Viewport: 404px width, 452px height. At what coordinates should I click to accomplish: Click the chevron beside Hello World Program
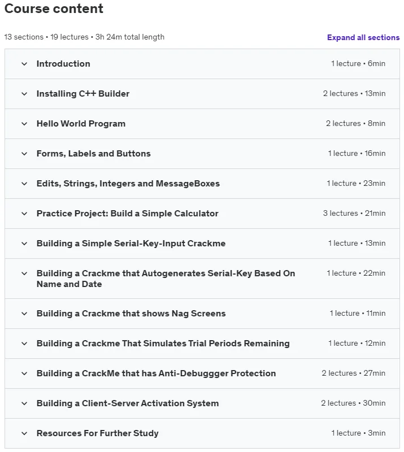24,124
